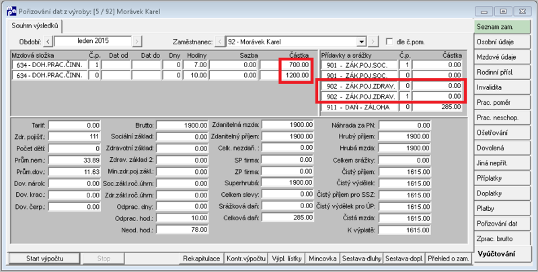This screenshot has height=272, width=538.
Task: Select the 911 - DAŇ - ZÁLOHA row
Action: (392, 107)
